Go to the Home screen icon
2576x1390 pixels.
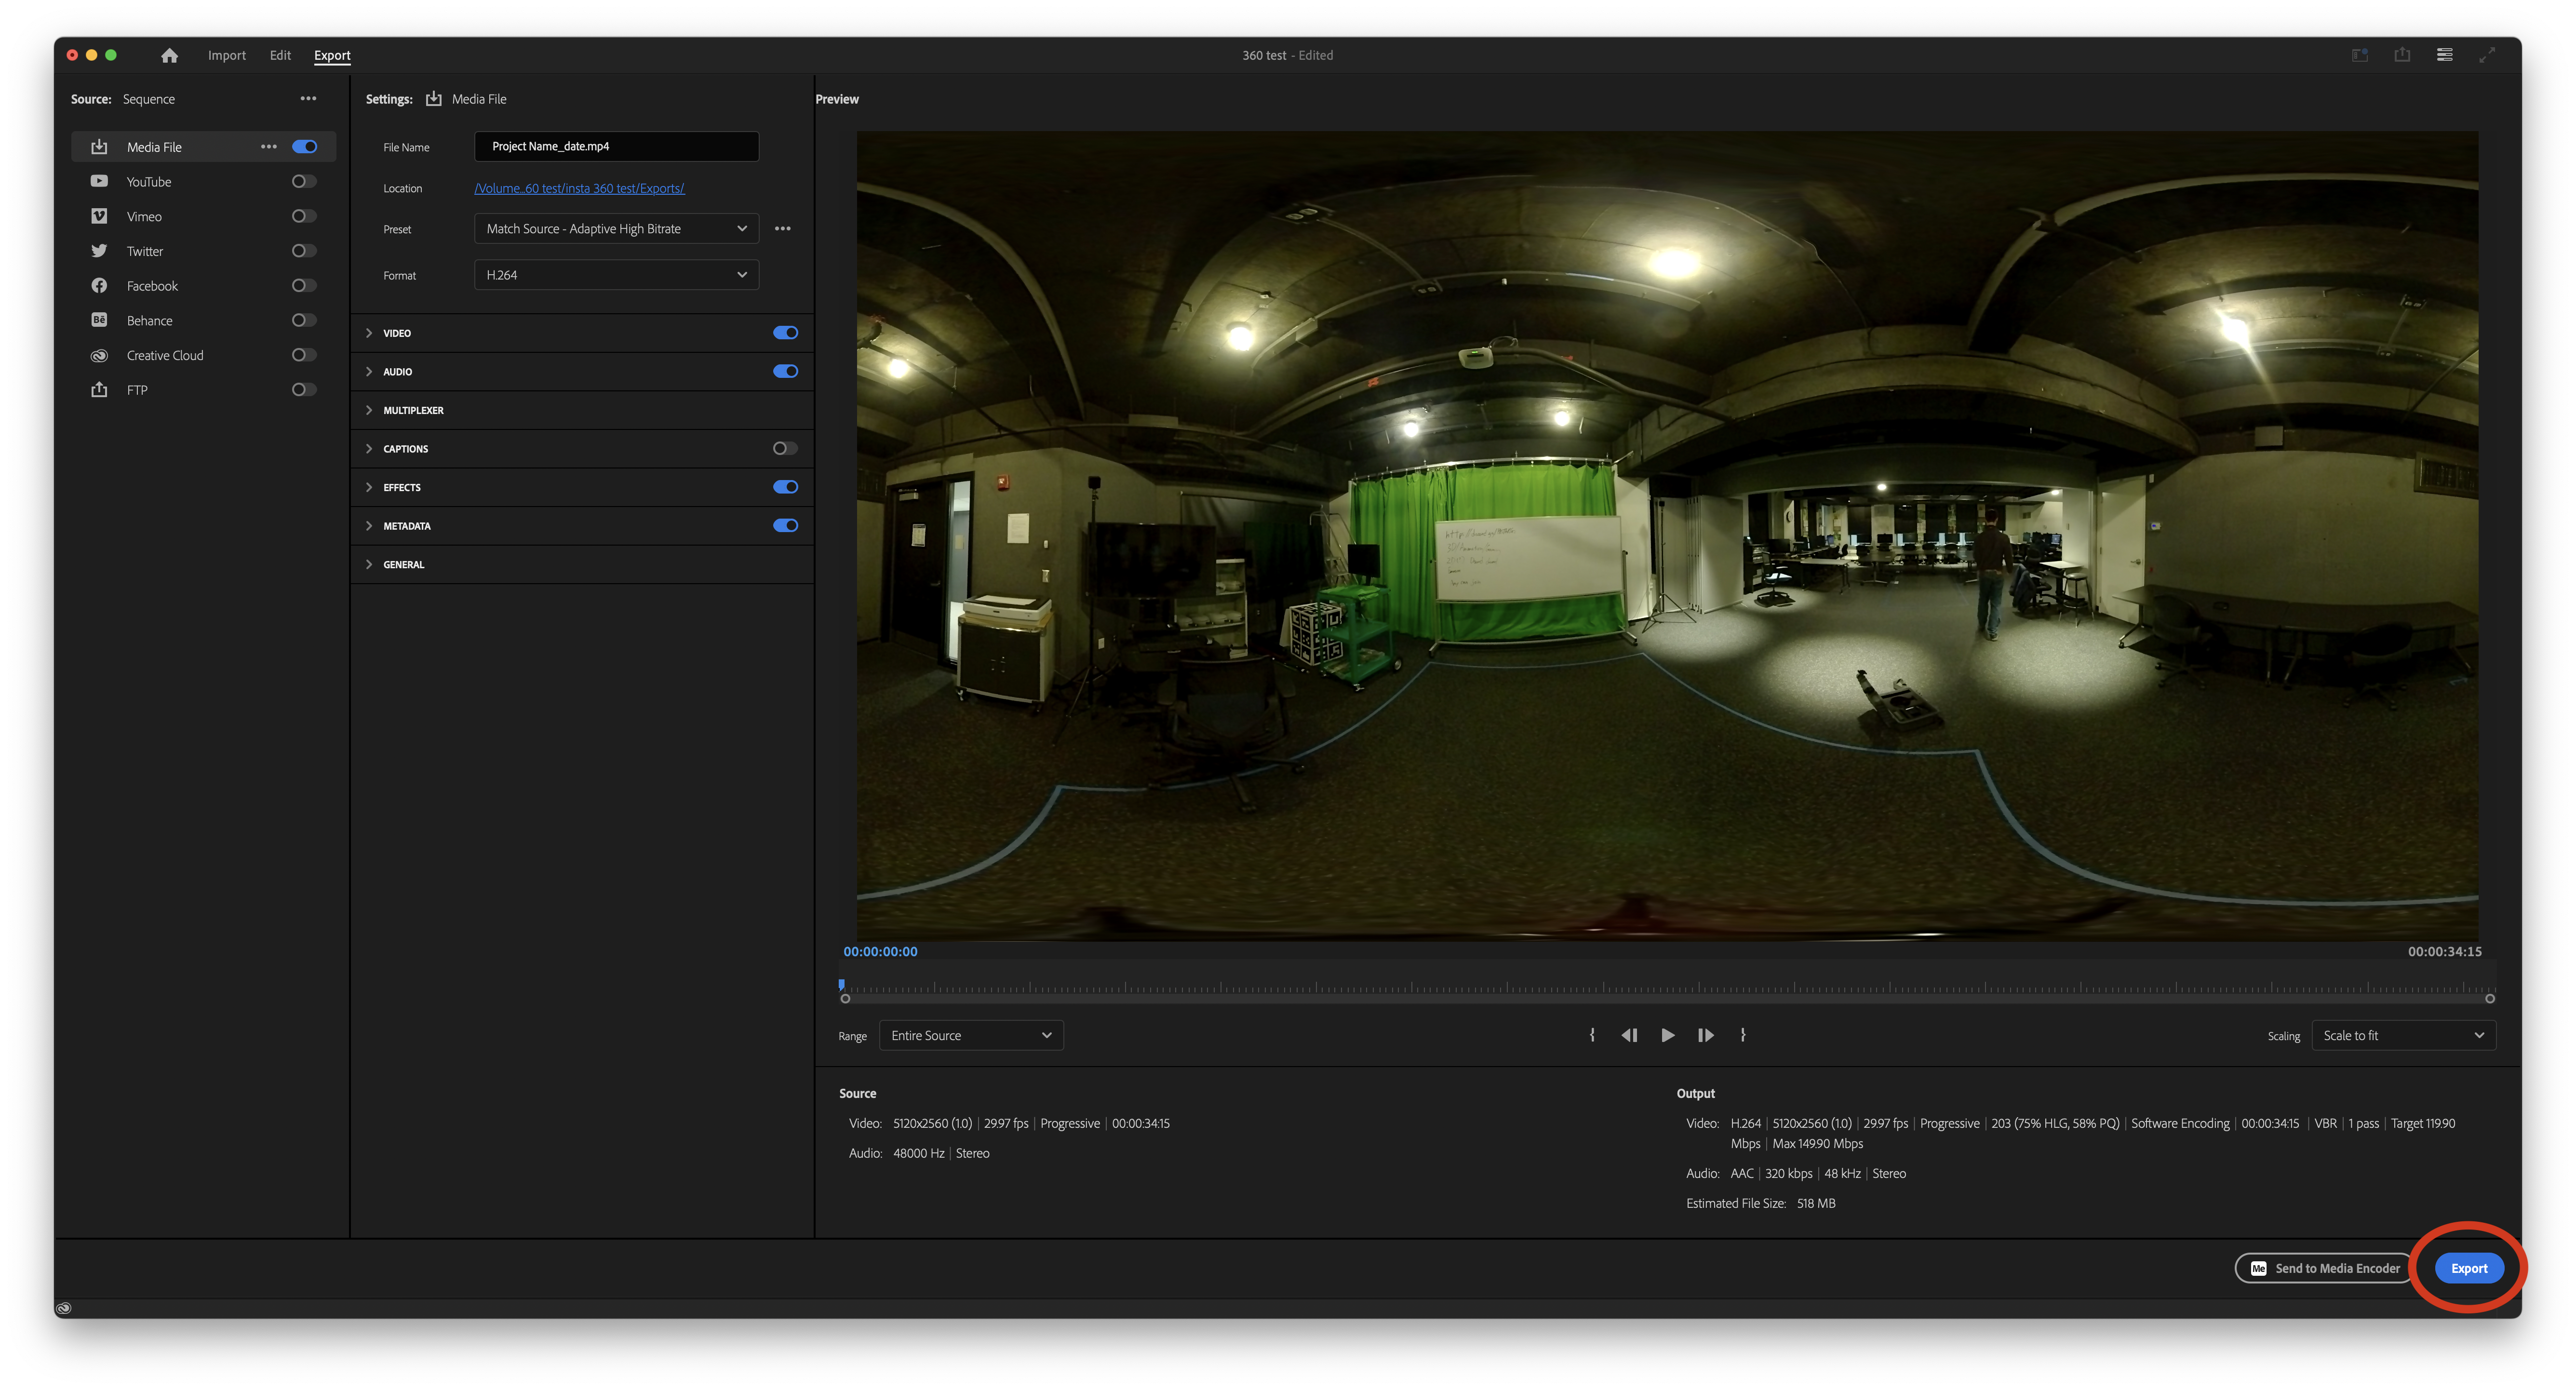[x=169, y=55]
